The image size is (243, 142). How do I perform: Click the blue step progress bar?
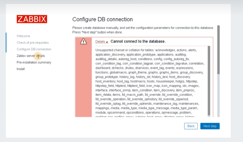pos(6,43)
